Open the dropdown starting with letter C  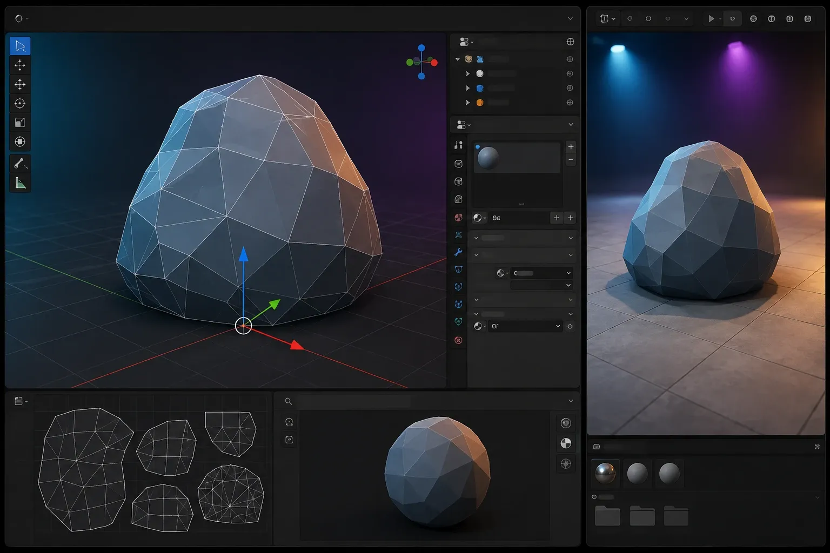pyautogui.click(x=541, y=273)
